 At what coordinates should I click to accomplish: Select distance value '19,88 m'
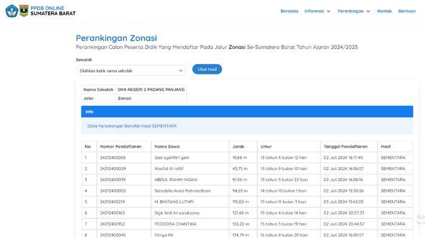pos(240,157)
